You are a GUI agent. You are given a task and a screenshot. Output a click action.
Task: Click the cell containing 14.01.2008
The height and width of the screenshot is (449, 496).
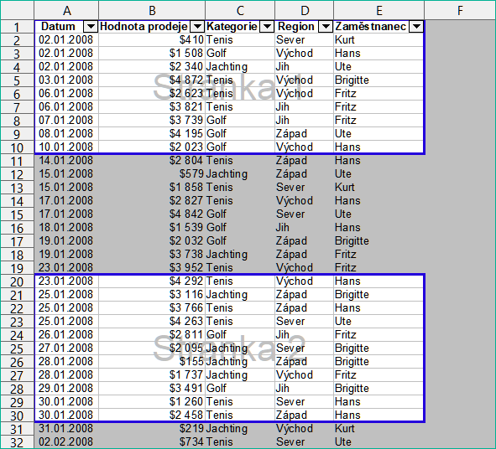[66, 161]
